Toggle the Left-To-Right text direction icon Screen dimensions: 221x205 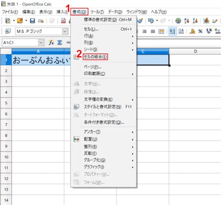(173, 31)
